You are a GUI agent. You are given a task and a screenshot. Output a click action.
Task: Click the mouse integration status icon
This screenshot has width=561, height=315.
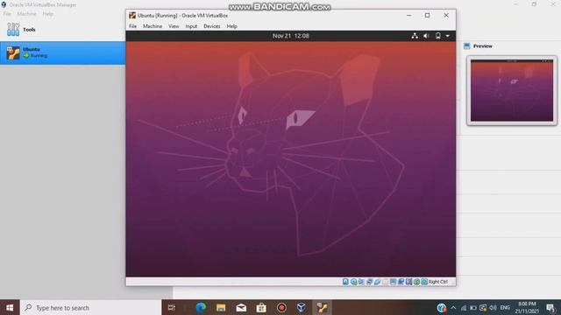pos(416,282)
